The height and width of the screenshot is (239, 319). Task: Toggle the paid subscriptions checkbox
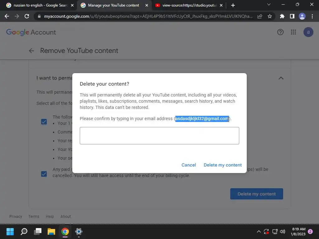coord(44,174)
